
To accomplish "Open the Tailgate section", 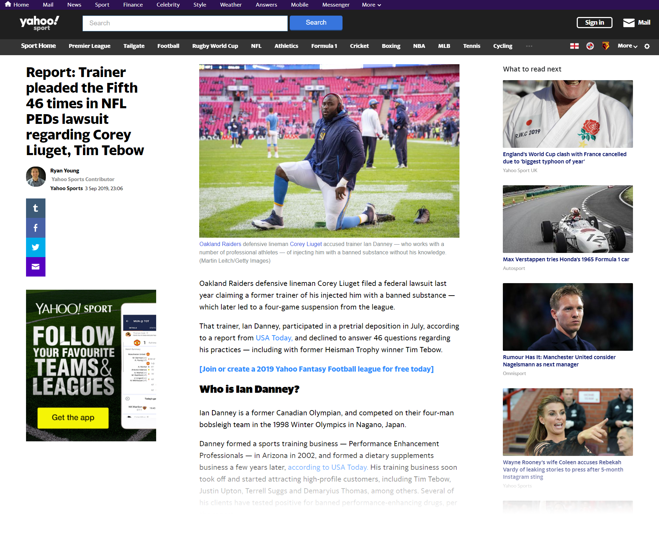I will pos(134,46).
